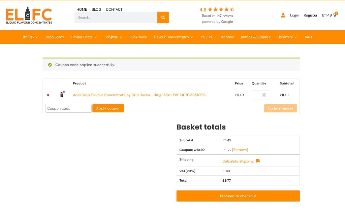Viewport: 345px width, 217px height.
Task: Open the CONTACT page
Action: (x=114, y=9)
